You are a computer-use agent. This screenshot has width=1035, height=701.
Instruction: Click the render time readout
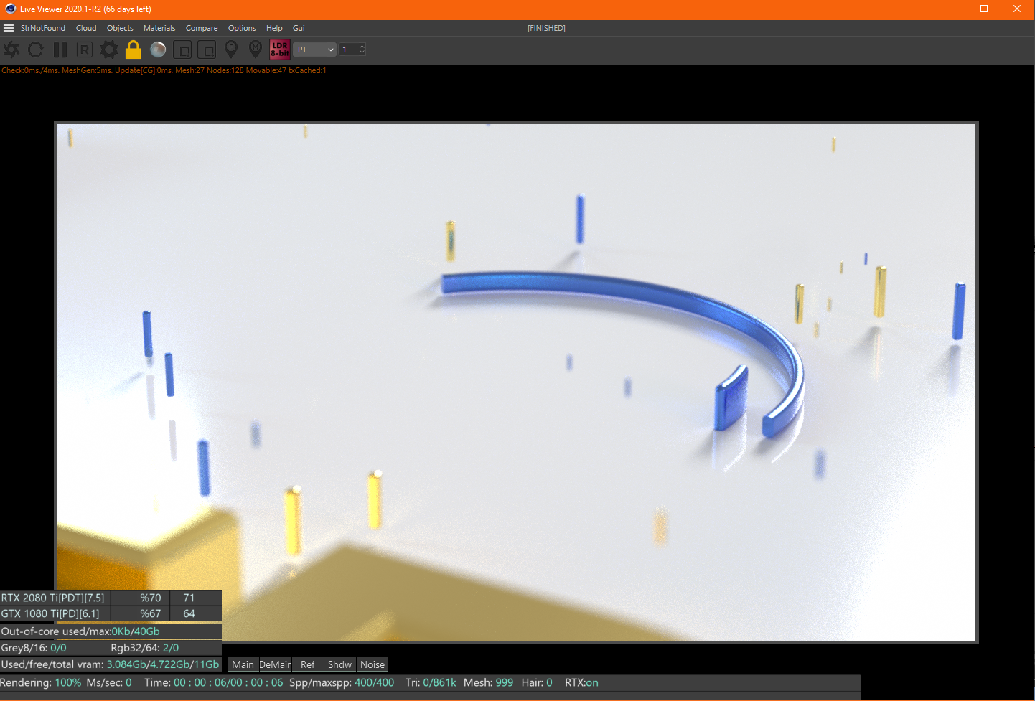pos(214,682)
